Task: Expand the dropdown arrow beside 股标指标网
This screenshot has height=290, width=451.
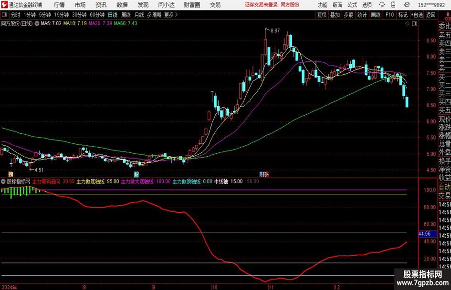Action: [3, 181]
